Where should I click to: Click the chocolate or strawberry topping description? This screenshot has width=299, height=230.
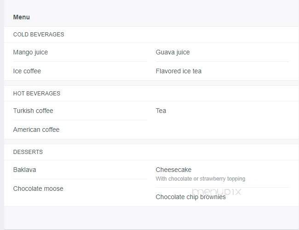coord(201,179)
